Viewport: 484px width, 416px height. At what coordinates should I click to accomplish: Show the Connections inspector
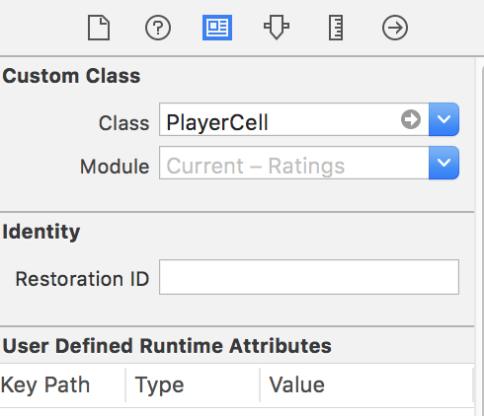[x=395, y=28]
